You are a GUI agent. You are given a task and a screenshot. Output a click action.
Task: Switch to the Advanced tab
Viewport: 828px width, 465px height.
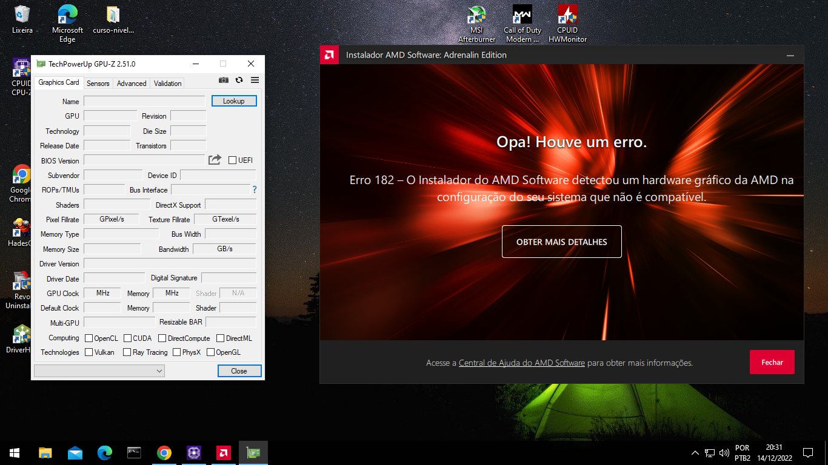tap(132, 84)
